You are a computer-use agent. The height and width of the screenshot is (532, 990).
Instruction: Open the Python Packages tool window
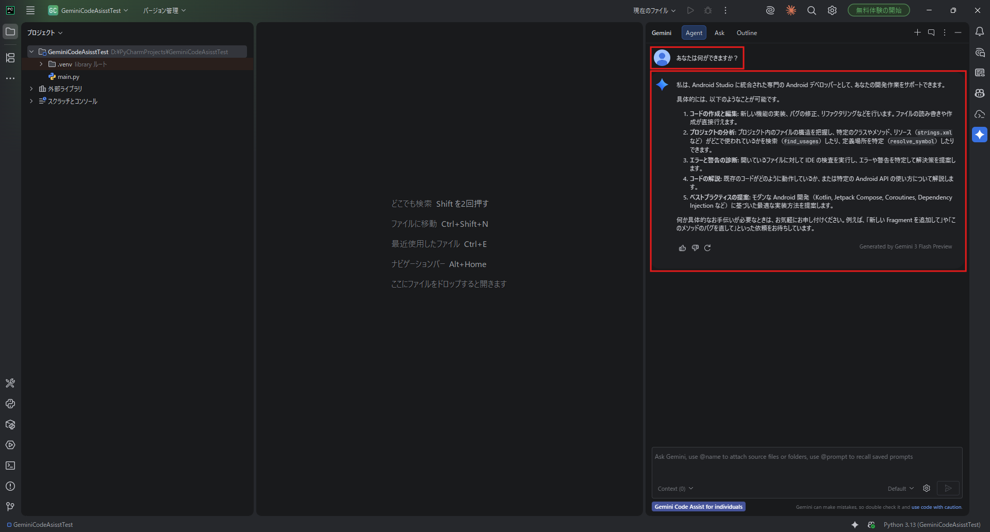tap(10, 424)
